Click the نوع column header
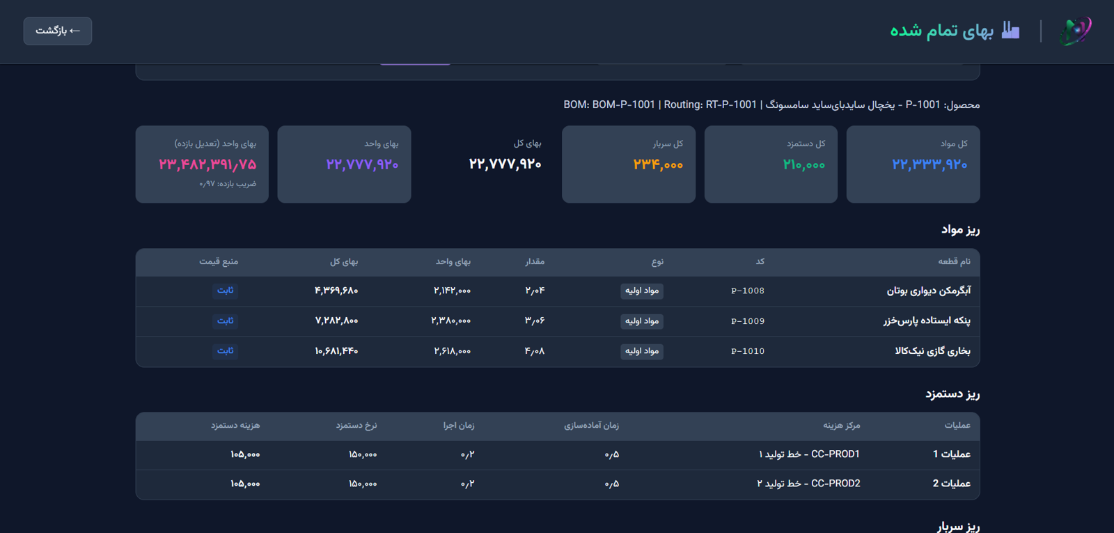This screenshot has width=1114, height=533. pos(657,261)
